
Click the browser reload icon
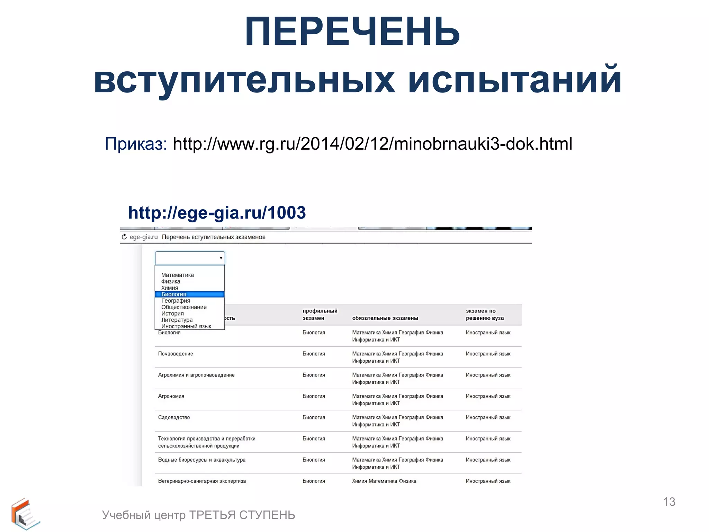(x=124, y=237)
